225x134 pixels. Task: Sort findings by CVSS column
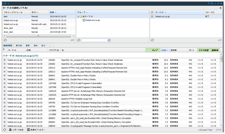(165, 50)
